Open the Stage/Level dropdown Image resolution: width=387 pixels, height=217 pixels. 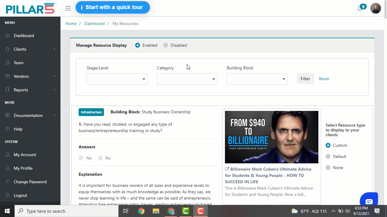click(x=117, y=79)
